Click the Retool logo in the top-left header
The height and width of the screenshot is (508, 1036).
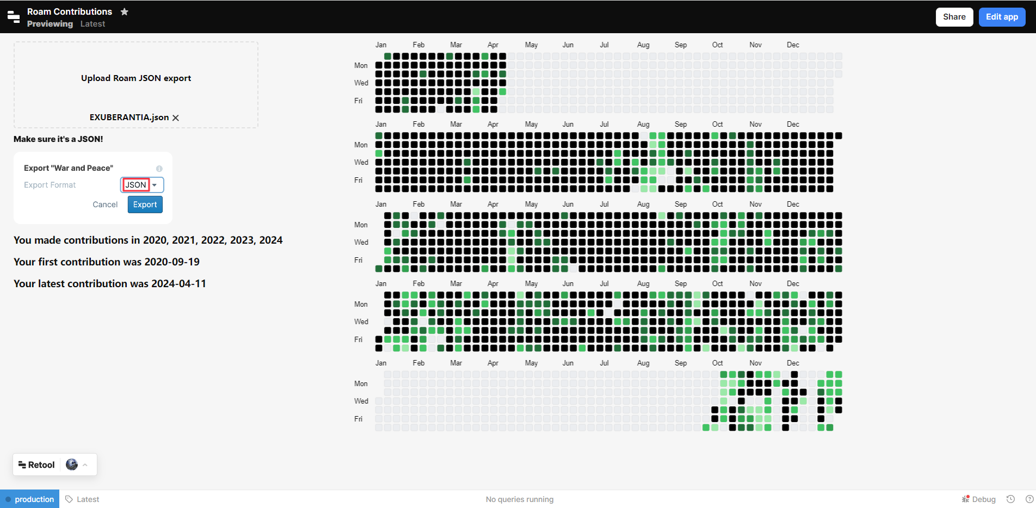pos(14,17)
